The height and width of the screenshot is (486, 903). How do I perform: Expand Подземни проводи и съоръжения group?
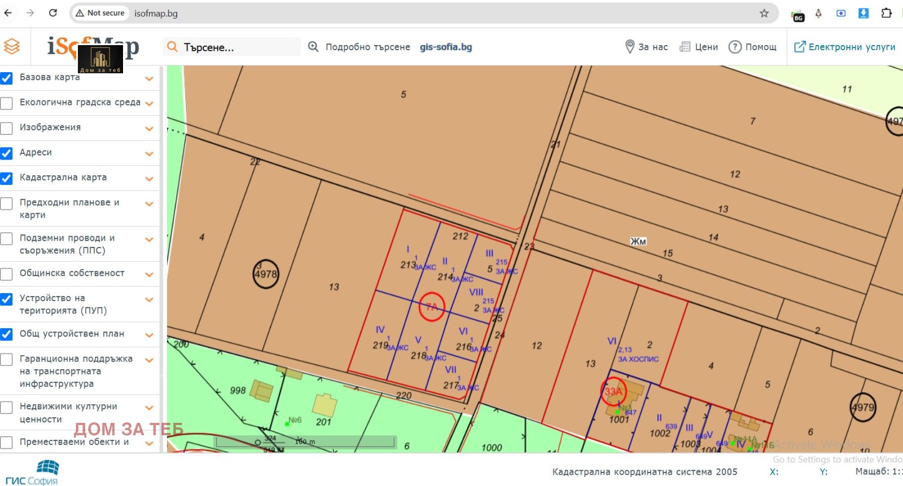tap(149, 240)
